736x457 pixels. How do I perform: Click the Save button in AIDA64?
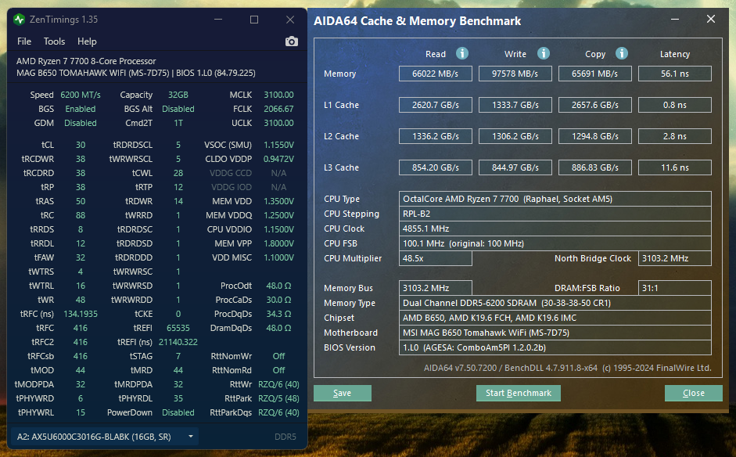click(x=342, y=393)
